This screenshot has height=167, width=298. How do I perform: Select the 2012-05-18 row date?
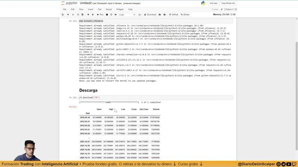pyautogui.click(x=85, y=117)
